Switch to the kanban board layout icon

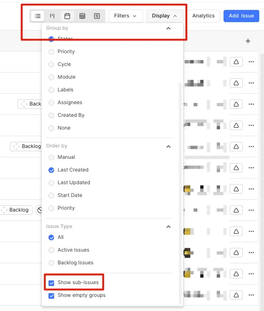(52, 16)
